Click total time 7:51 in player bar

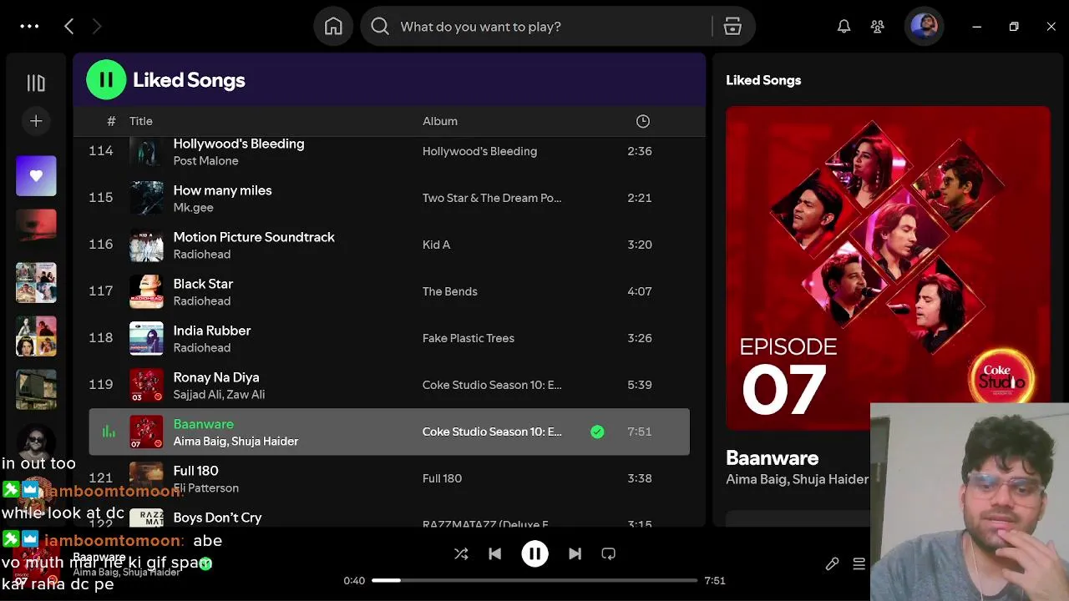tap(715, 580)
